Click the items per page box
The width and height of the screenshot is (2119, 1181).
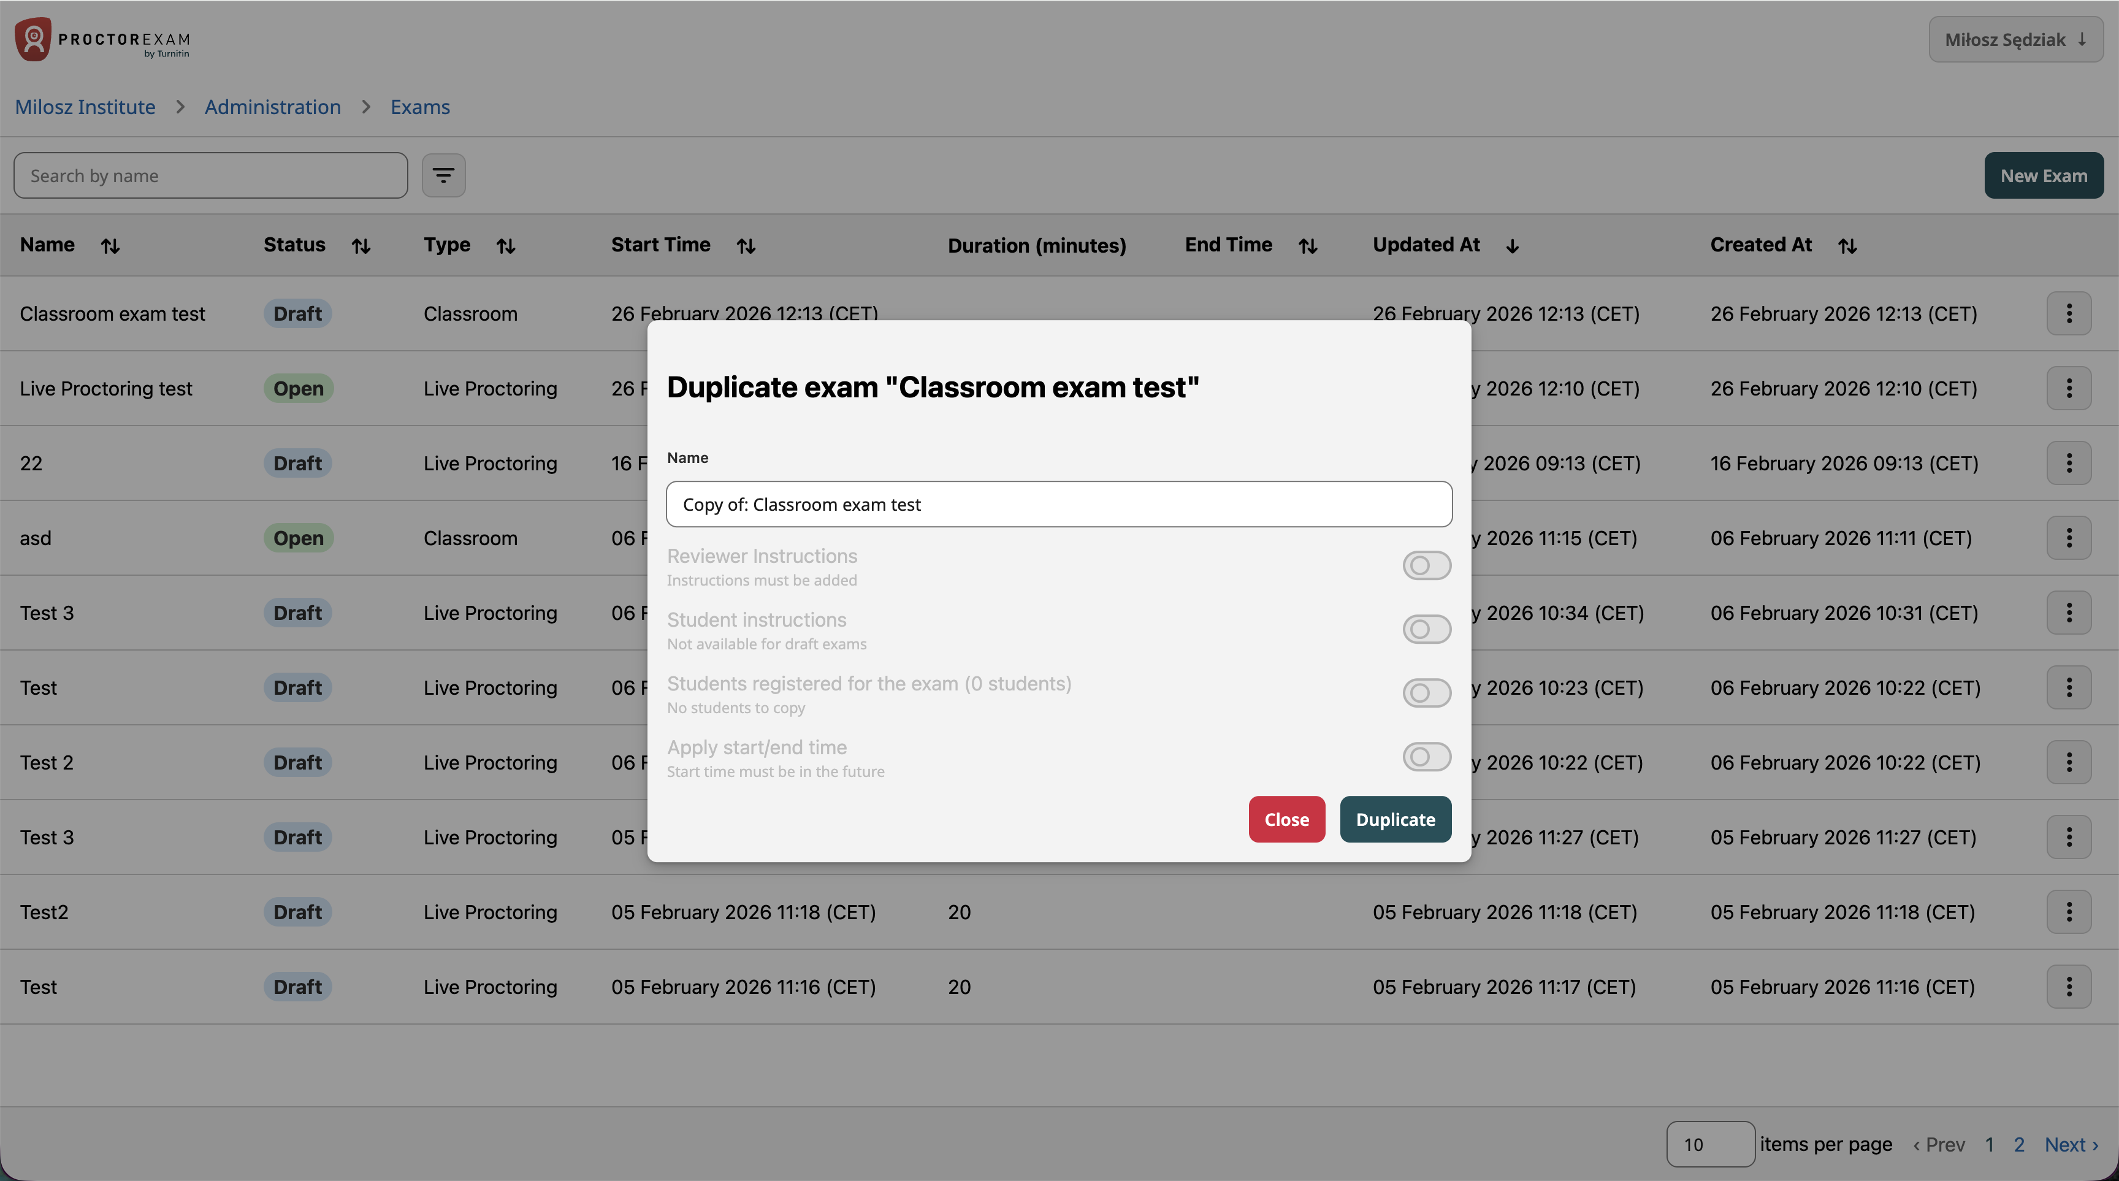click(x=1710, y=1144)
